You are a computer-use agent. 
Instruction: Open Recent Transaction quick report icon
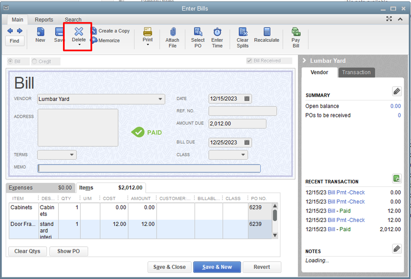click(x=397, y=178)
